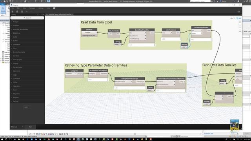Click Element.GetParameterValueByName node header
Image resolution: width=251 pixels, height=141 pixels.
pos(171,79)
